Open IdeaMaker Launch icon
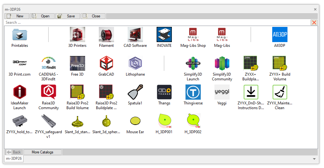This screenshot has height=168, width=324. pyautogui.click(x=20, y=92)
